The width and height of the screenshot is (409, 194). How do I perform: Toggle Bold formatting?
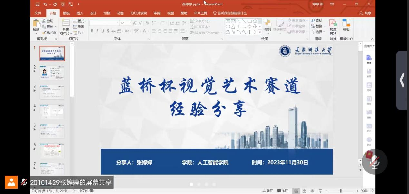[92, 31]
